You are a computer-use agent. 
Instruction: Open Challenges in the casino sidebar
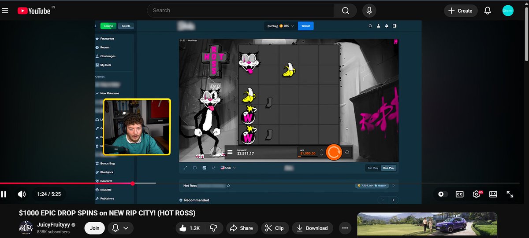(x=105, y=56)
